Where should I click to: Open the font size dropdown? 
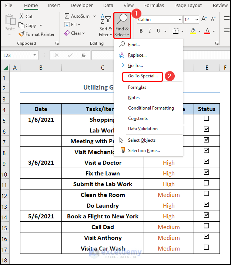[x=196, y=20]
